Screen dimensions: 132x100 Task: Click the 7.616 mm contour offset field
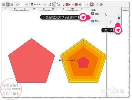pyautogui.click(x=38, y=4)
